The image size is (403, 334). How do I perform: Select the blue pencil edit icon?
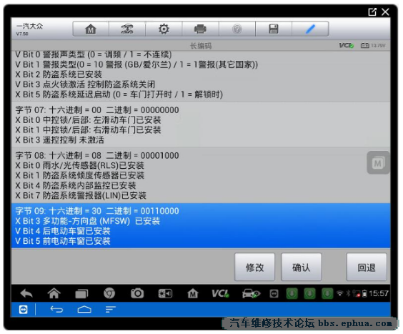(x=310, y=29)
